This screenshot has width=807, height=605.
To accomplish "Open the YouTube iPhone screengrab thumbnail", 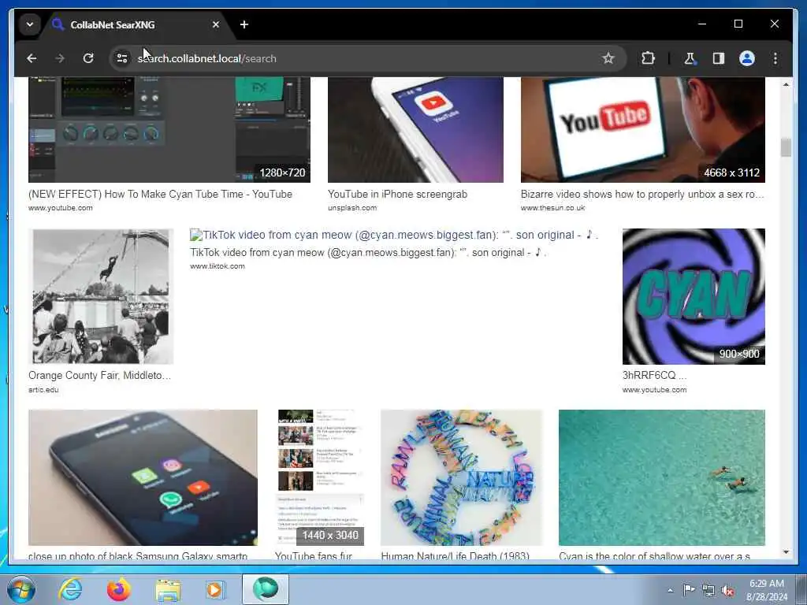I will [415, 130].
